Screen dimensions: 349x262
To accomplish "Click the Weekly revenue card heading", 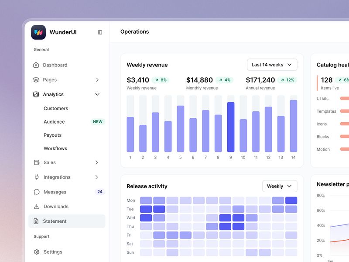I will [147, 65].
